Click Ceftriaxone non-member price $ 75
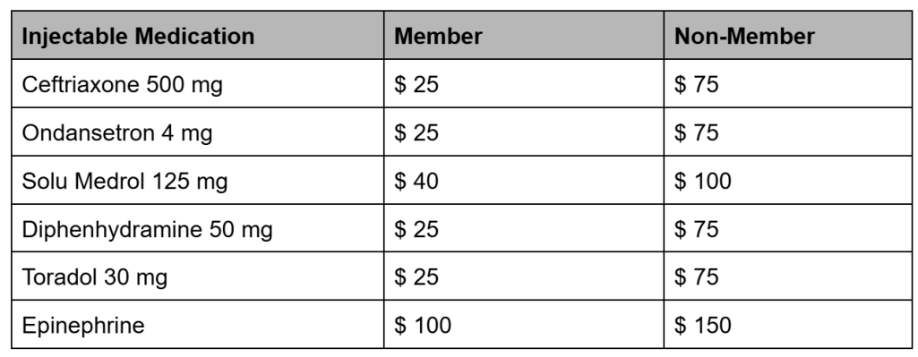918x357 pixels. [x=788, y=84]
